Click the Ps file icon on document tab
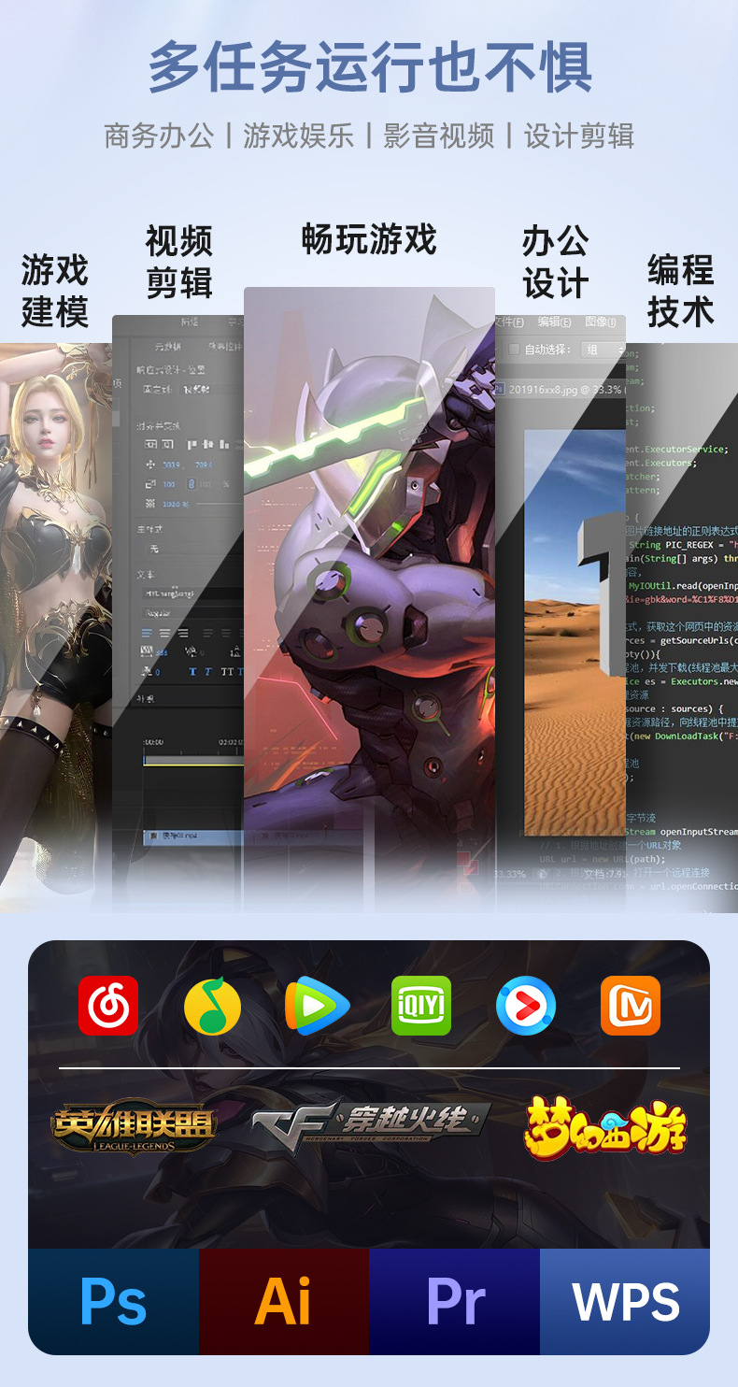The width and height of the screenshot is (738, 1387). 501,389
